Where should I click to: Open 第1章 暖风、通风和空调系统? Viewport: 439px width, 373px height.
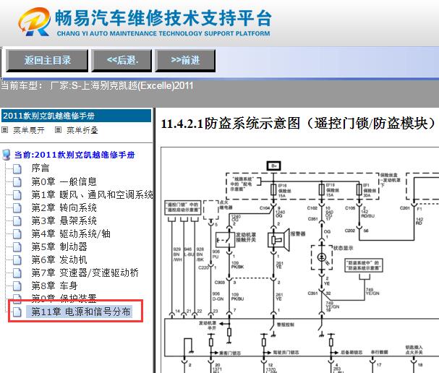click(92, 194)
